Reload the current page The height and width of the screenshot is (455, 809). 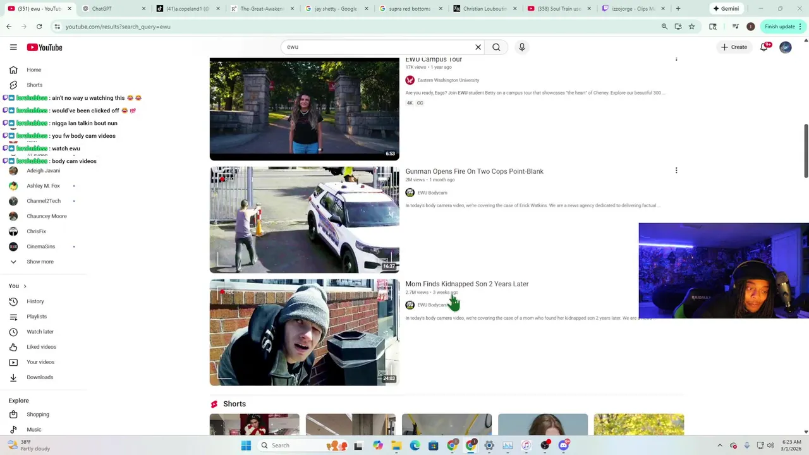click(39, 27)
